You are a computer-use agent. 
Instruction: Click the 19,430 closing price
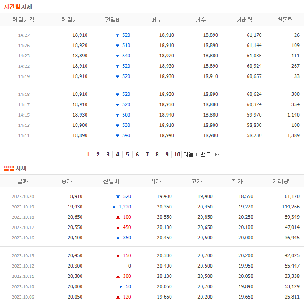coord(75,207)
